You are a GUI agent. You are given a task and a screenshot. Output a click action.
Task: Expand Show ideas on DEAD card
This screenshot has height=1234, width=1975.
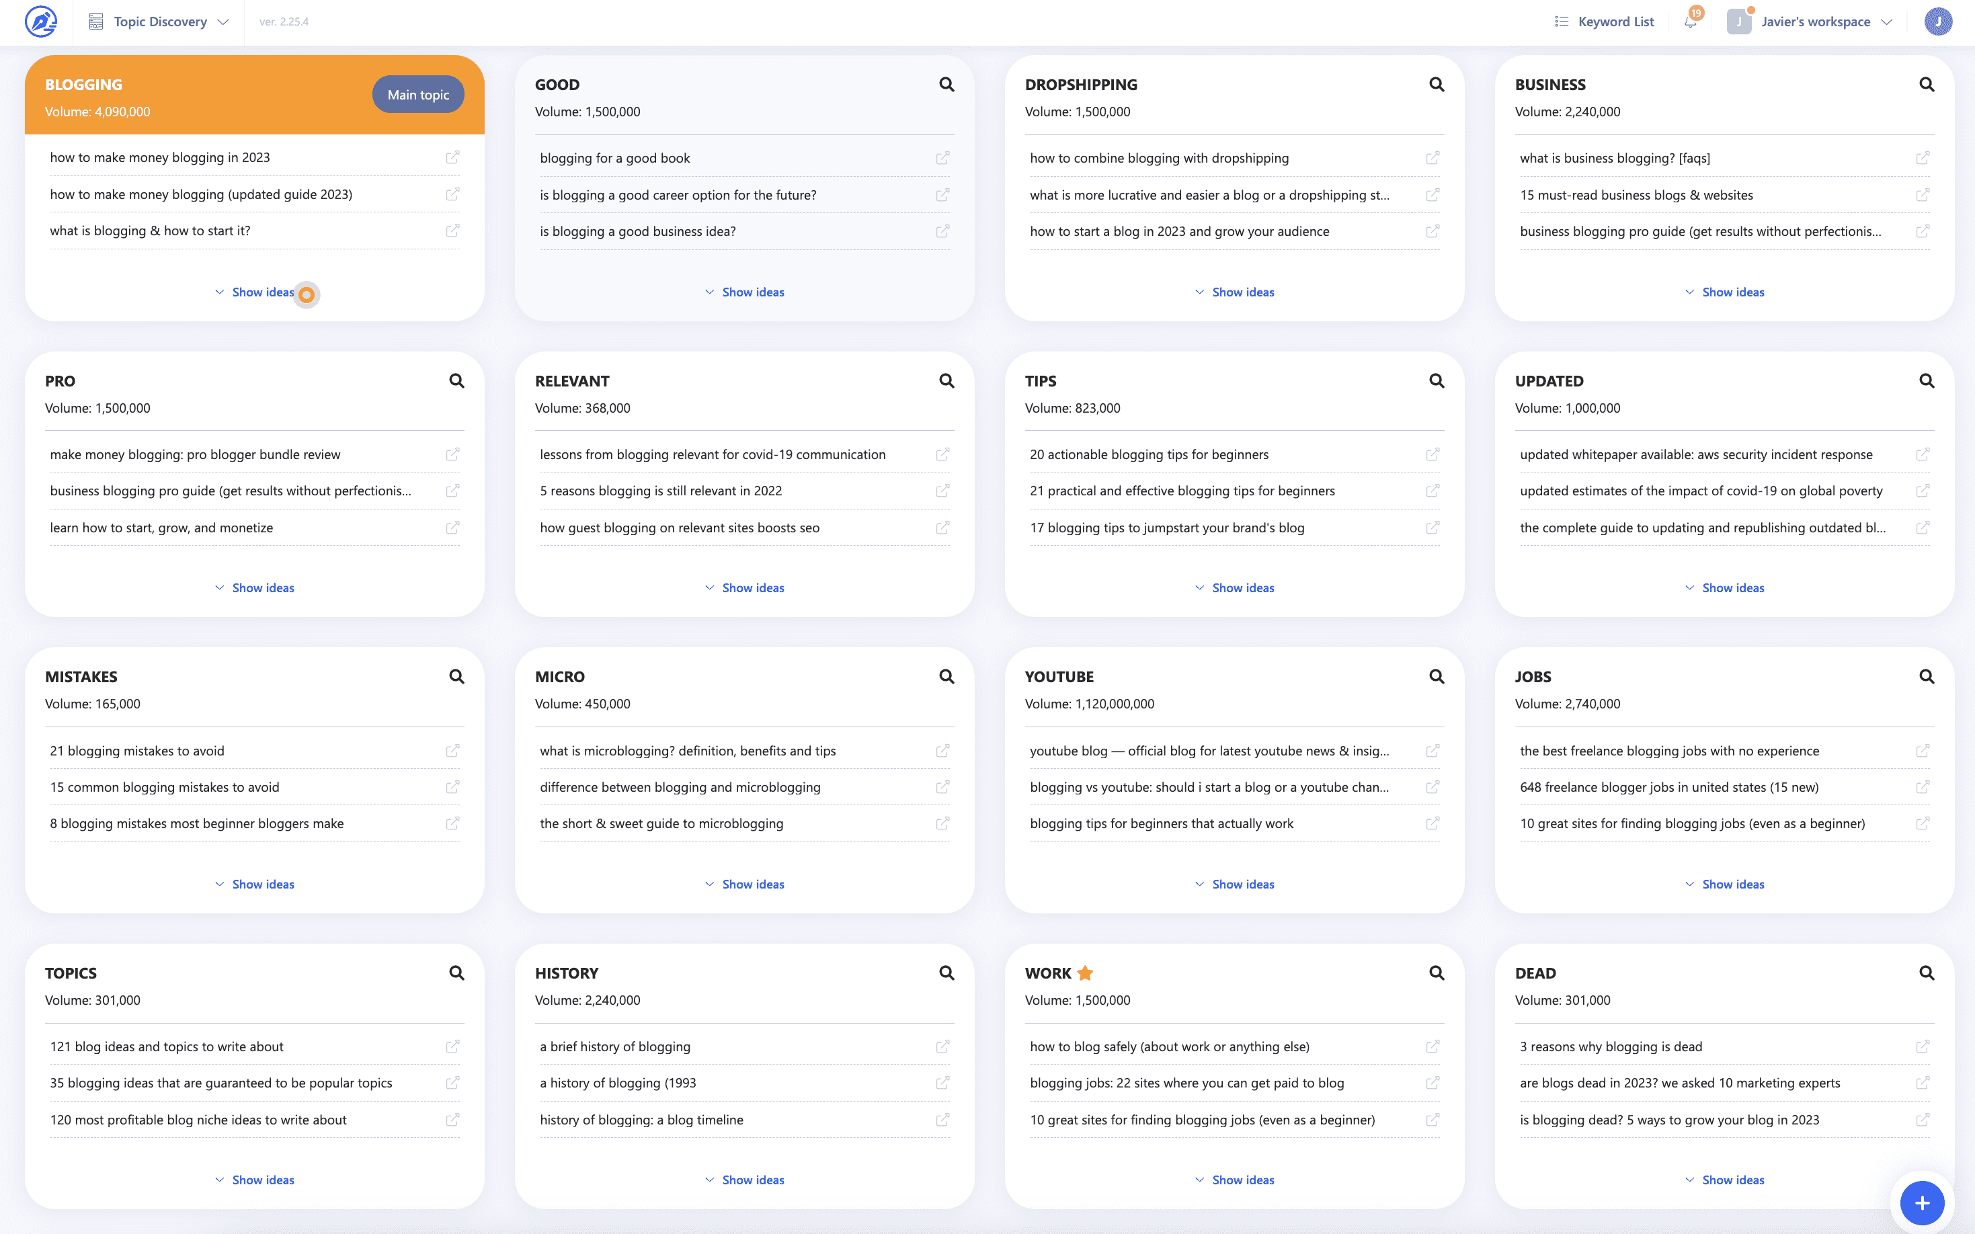click(x=1724, y=1180)
